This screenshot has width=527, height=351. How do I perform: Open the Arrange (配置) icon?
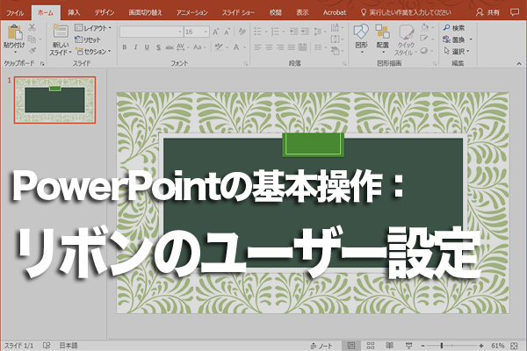[x=382, y=32]
